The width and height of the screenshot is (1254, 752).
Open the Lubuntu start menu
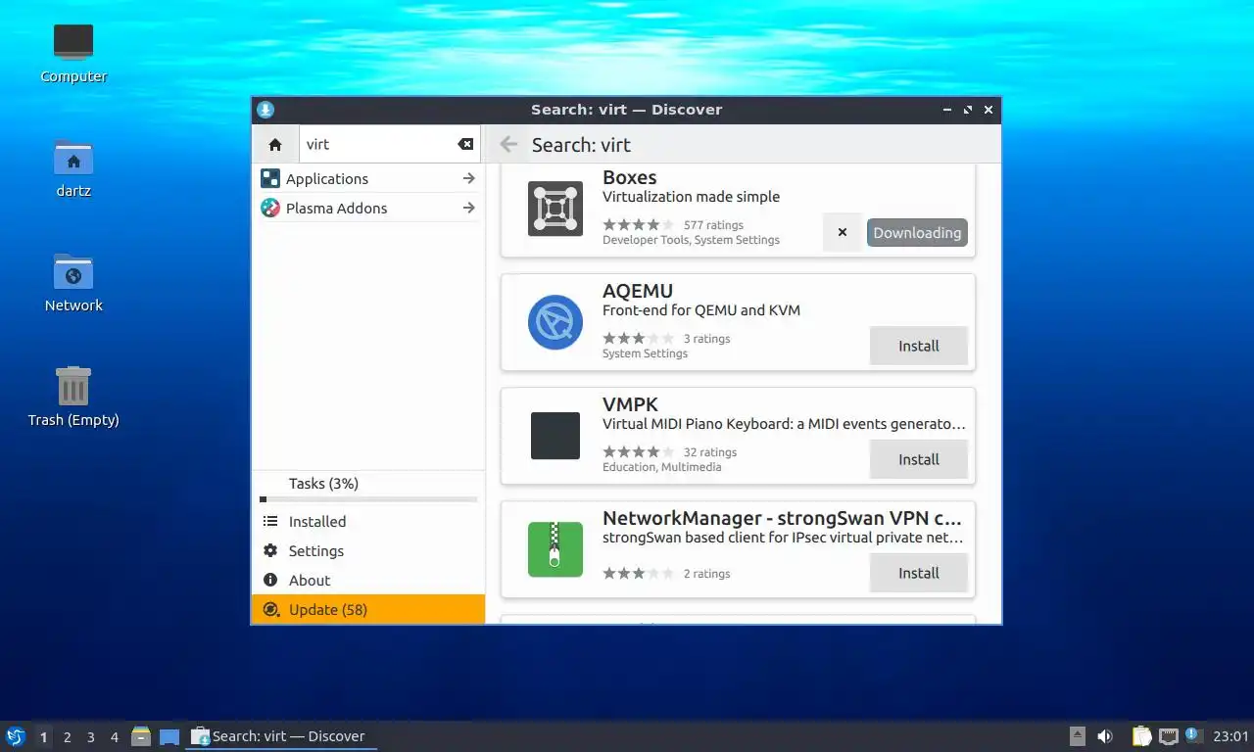pos(16,736)
